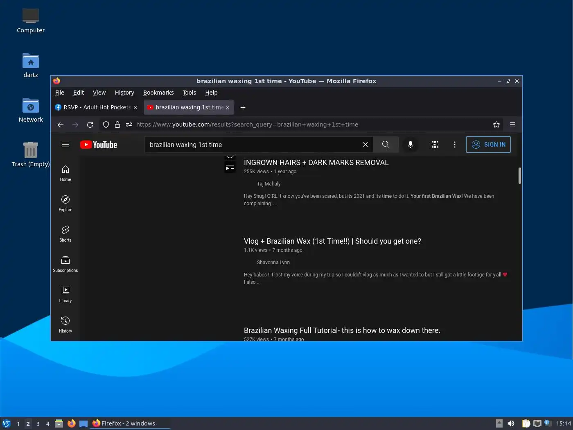This screenshot has height=430, width=573.
Task: Open the Help menu
Action: pos(211,93)
